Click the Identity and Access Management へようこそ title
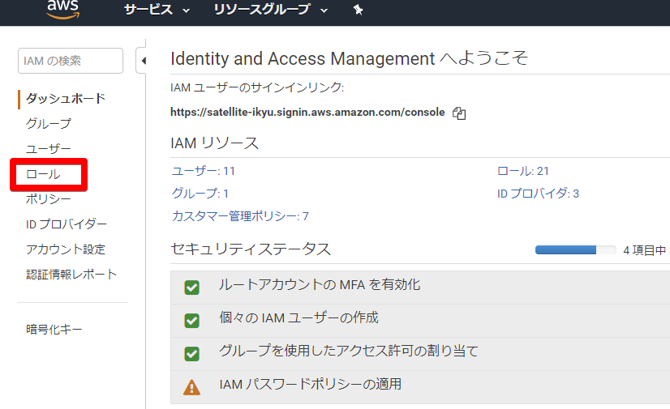Image resolution: width=670 pixels, height=409 pixels. pyautogui.click(x=349, y=58)
